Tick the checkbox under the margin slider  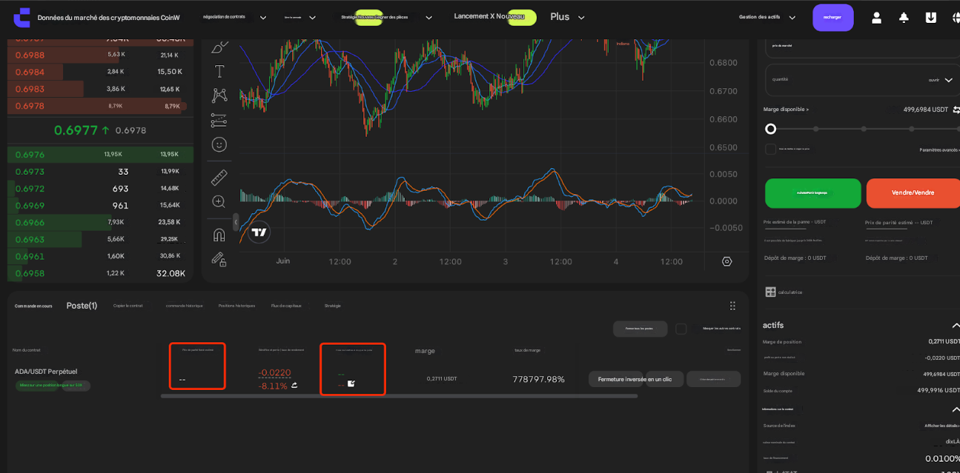tap(771, 149)
